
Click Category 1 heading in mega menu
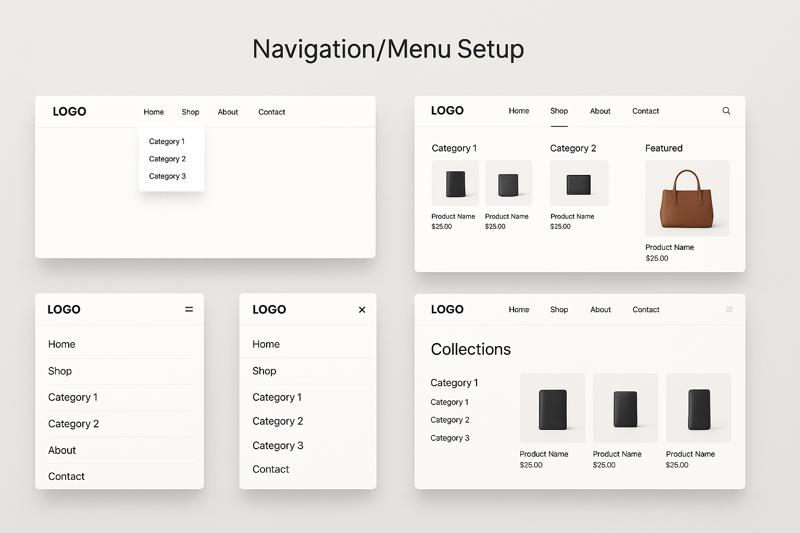tap(454, 148)
